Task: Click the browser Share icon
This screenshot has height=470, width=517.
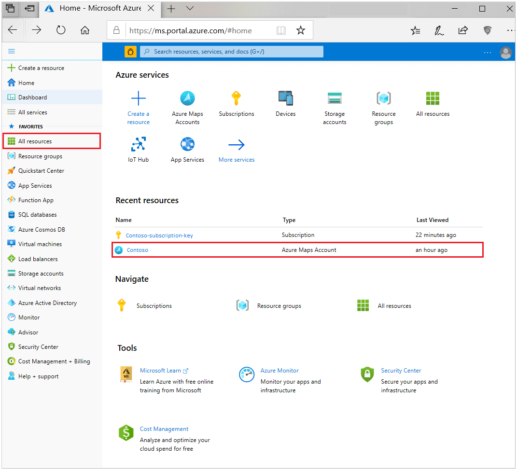Action: 463,30
